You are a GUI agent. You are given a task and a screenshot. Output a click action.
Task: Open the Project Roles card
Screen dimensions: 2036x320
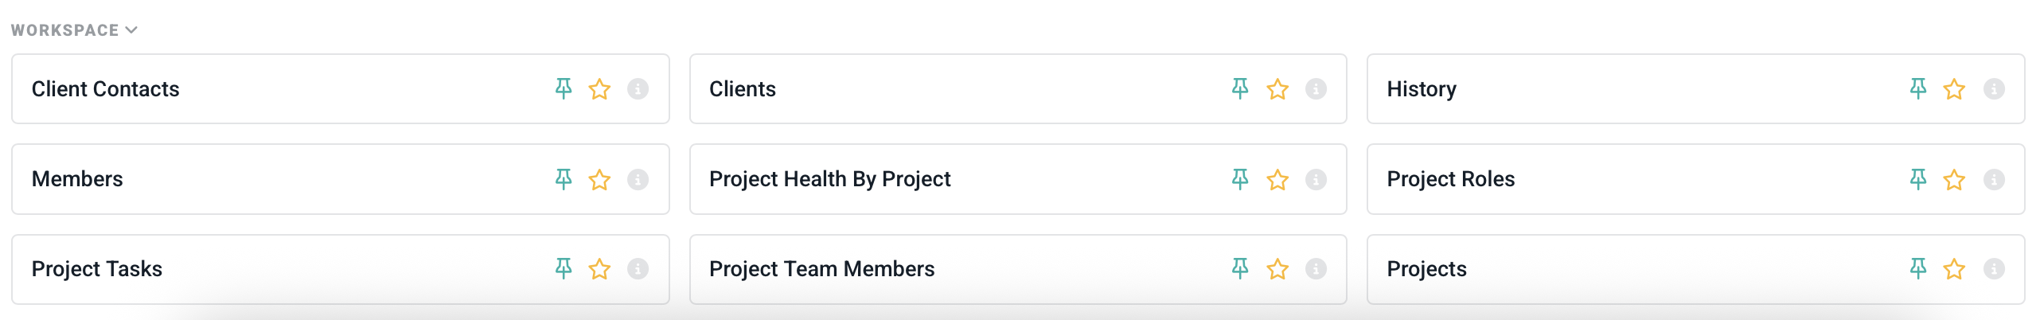point(1450,179)
